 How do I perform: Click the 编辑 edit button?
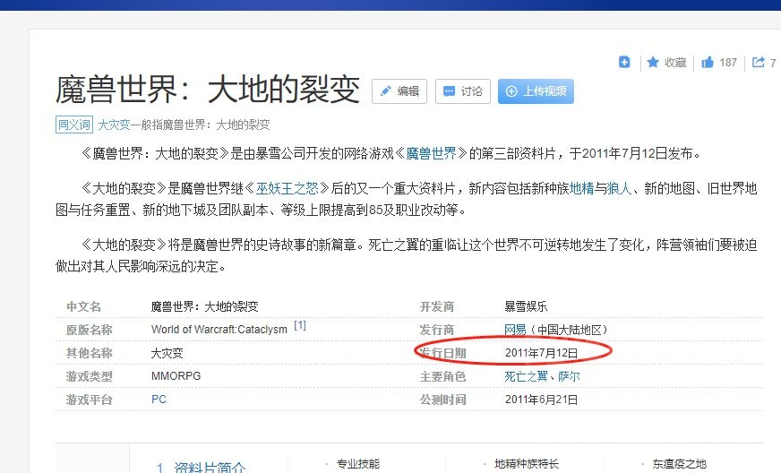pyautogui.click(x=399, y=91)
